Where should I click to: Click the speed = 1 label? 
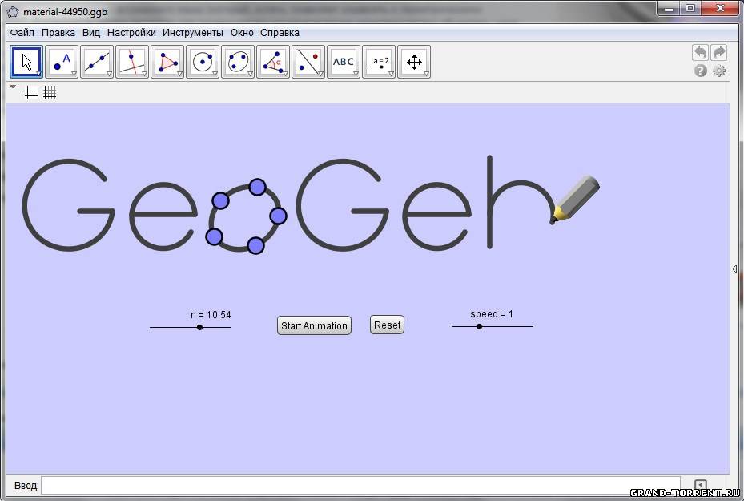492,314
